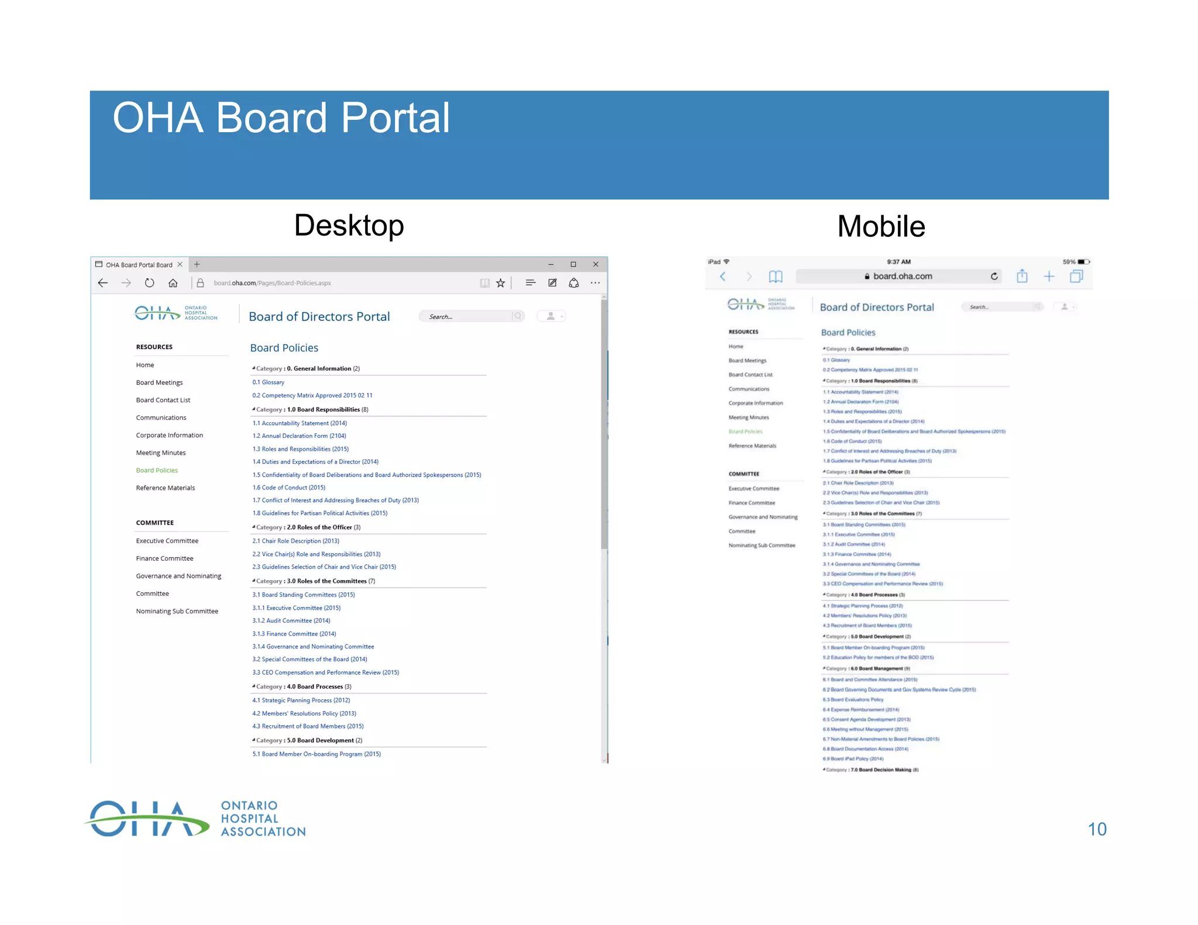This screenshot has height=925, width=1198.
Task: Select Reference Materials in desktop sidebar
Action: point(166,488)
